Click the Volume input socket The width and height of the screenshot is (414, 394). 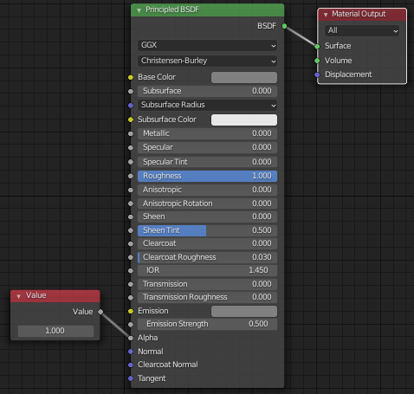(x=317, y=61)
